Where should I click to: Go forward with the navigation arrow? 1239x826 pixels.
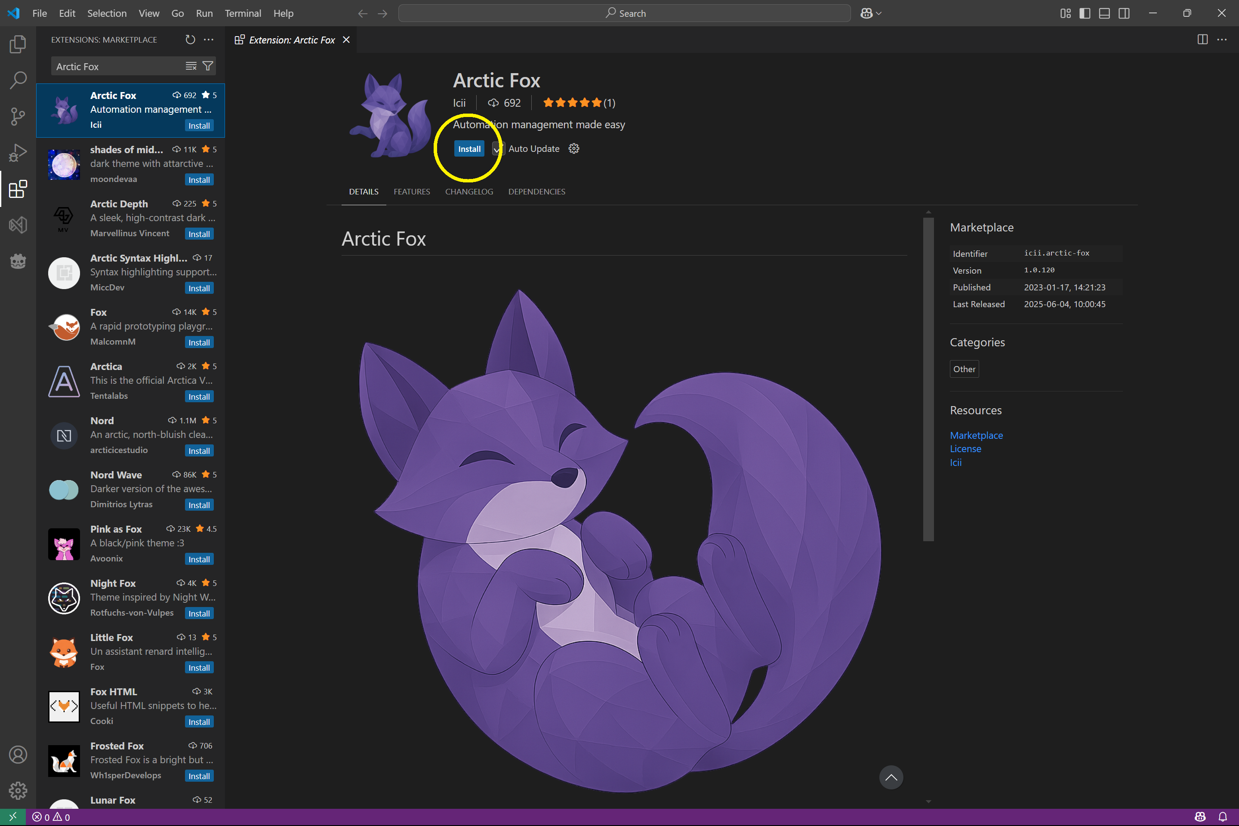pos(382,13)
